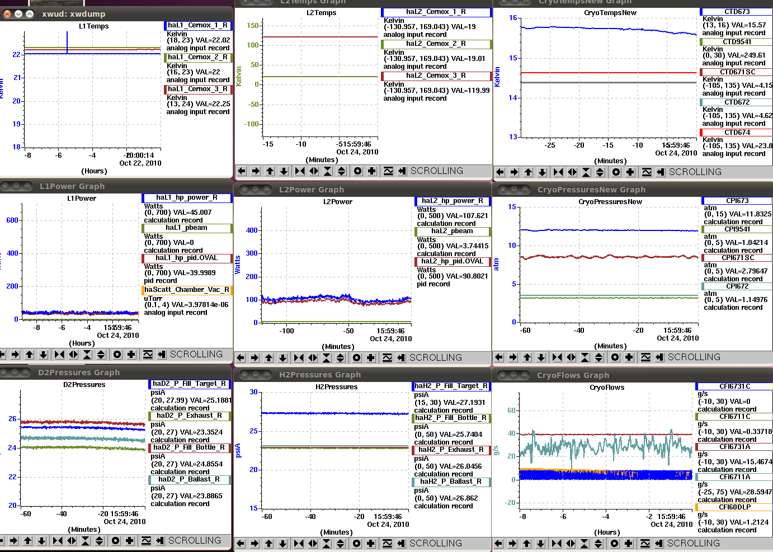Select CFI60DLP legend entry in CryoFlows
Screen dimensions: 773x552
pyautogui.click(x=734, y=507)
